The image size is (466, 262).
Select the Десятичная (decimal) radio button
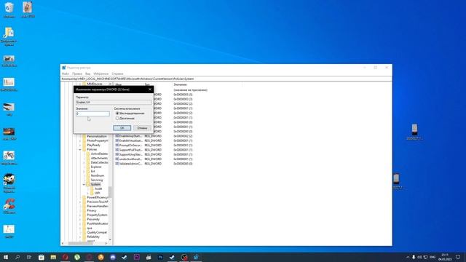pyautogui.click(x=117, y=118)
